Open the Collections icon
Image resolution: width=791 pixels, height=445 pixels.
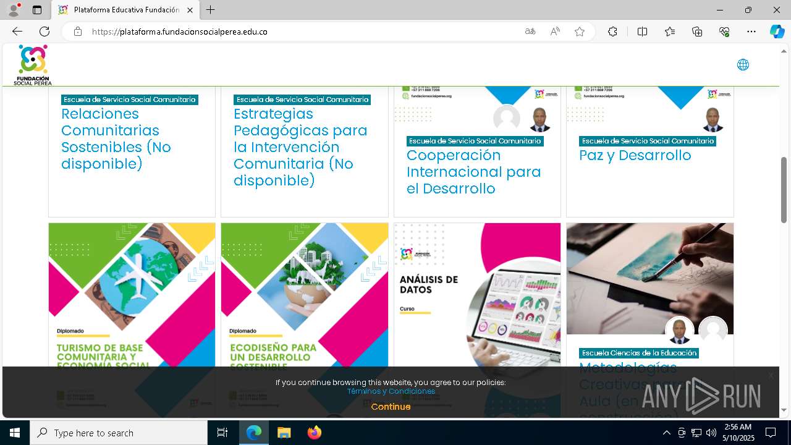tap(697, 32)
